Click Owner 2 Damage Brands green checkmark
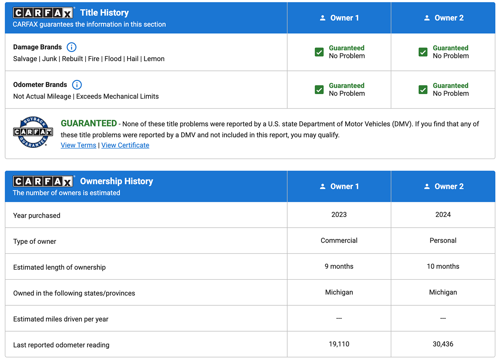499x362 pixels. tap(423, 52)
